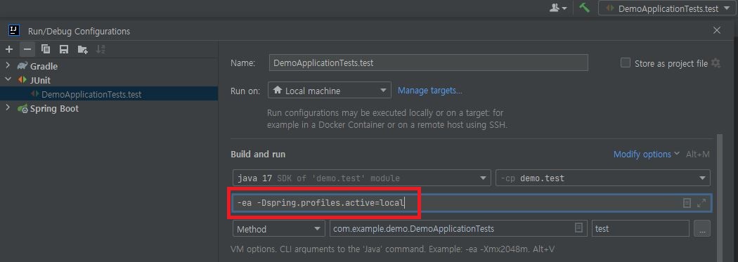Browse for test method with ... button
The width and height of the screenshot is (738, 262).
tap(701, 228)
